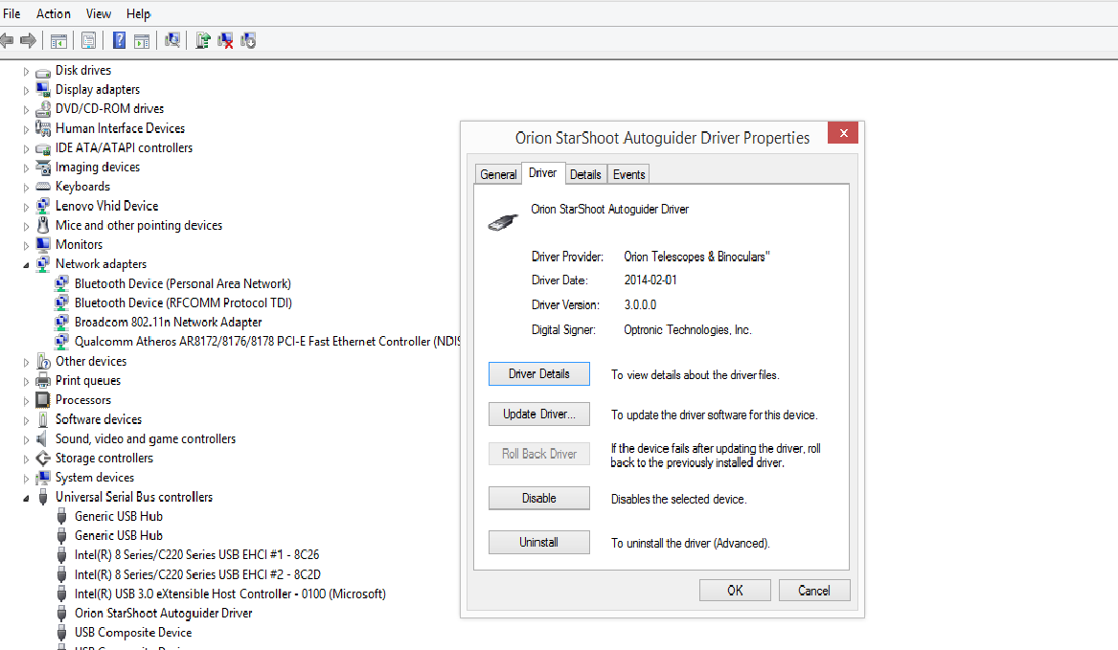Open the View menu
Image resolution: width=1118 pixels, height=650 pixels.
pos(99,13)
